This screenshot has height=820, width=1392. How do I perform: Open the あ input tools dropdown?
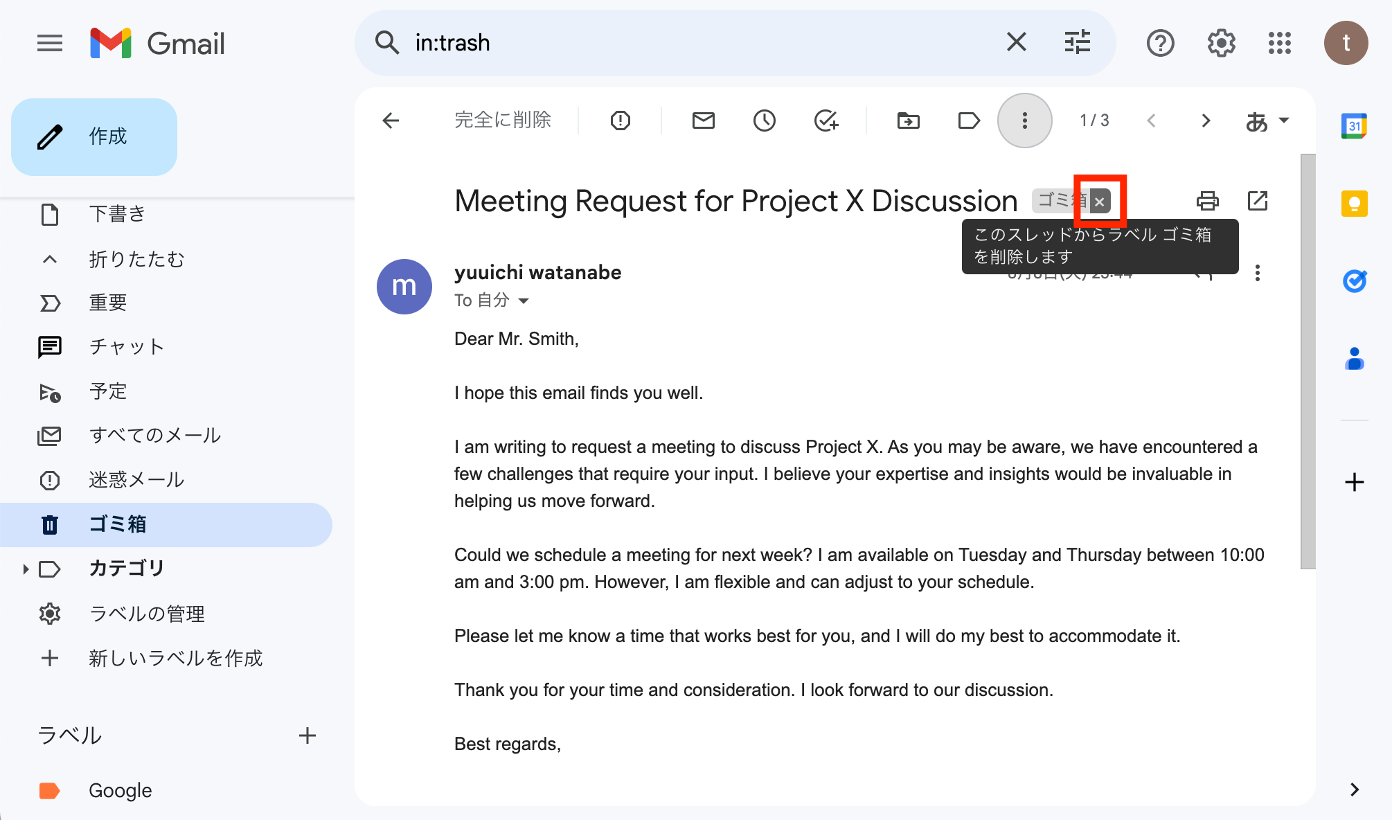pyautogui.click(x=1267, y=121)
